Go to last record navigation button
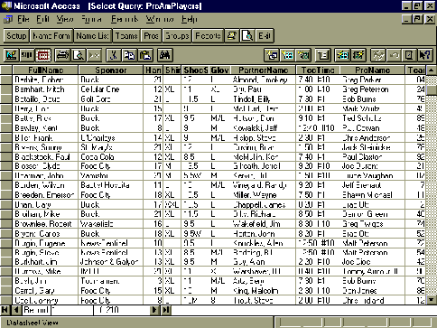This screenshot has width=437, height=328. 166,310
